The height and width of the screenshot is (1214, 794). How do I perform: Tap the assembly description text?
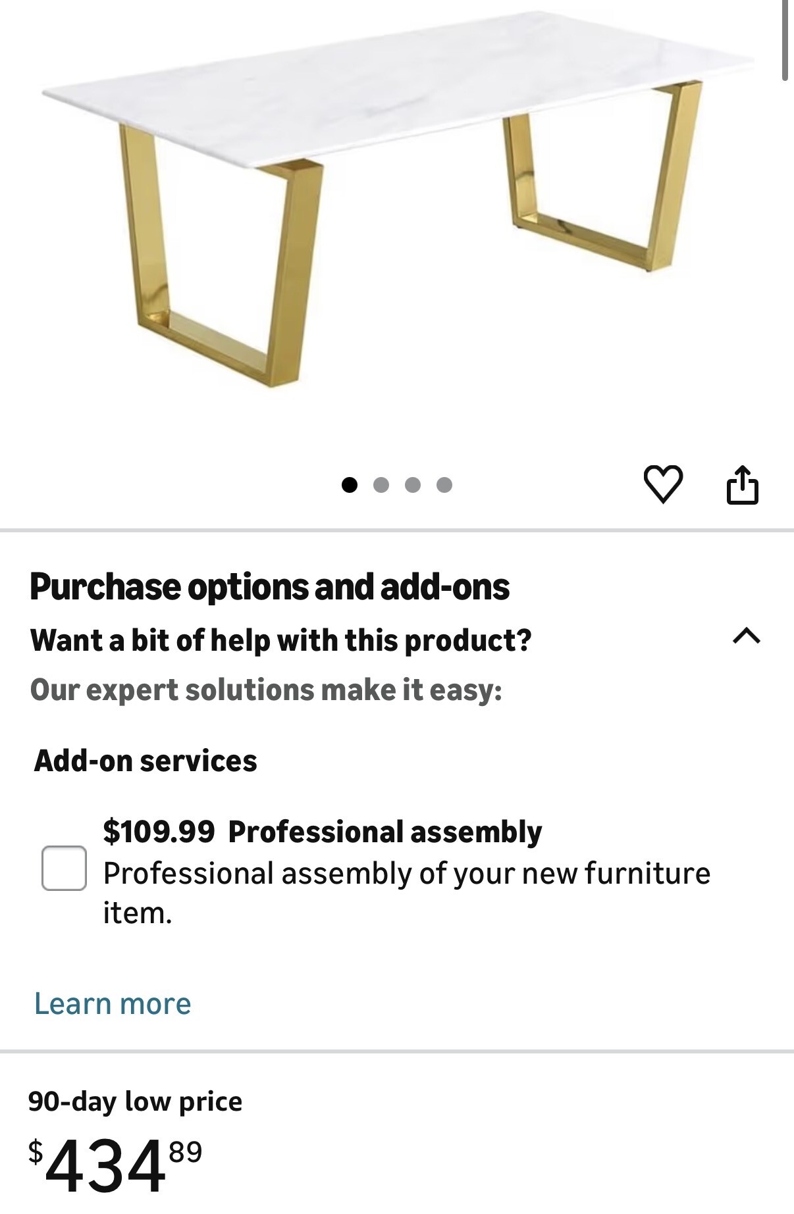click(x=406, y=892)
